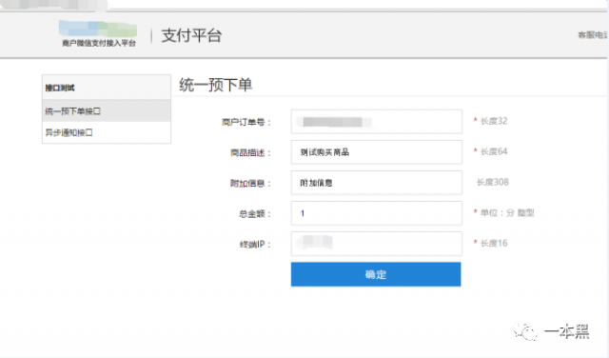Screen dimensions: 609x358
Task: Click the 长度308 hint next to 附加信息
Action: (x=493, y=182)
